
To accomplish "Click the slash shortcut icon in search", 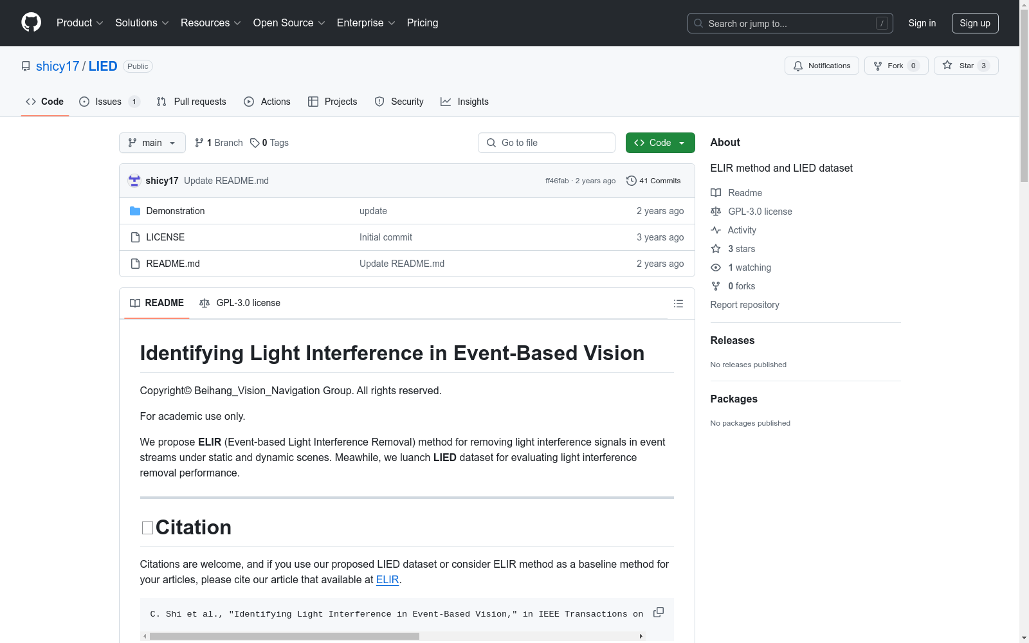I will [882, 23].
